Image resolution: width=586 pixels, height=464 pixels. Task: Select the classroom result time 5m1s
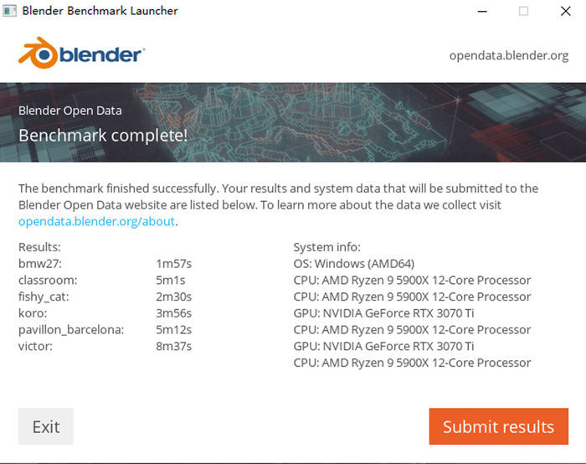pyautogui.click(x=171, y=280)
